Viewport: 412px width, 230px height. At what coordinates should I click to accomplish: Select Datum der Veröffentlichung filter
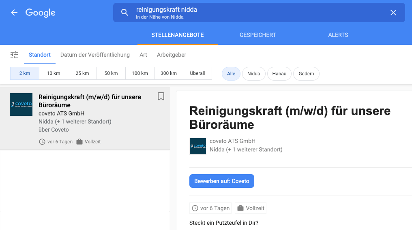click(x=95, y=55)
